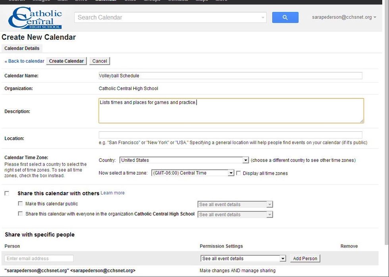Follow the Back to calendar link
Viewport: 389px width, 277px height.
[26, 61]
